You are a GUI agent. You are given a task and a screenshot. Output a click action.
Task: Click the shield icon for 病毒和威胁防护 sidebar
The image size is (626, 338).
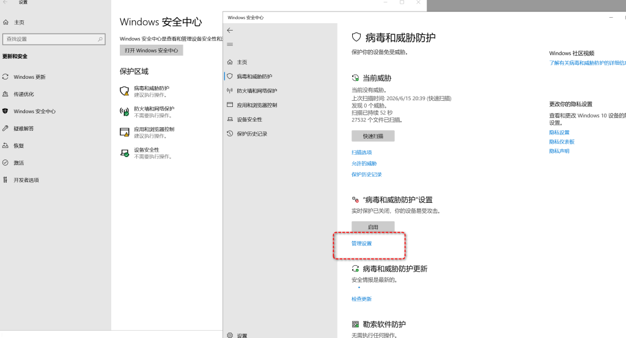point(230,76)
